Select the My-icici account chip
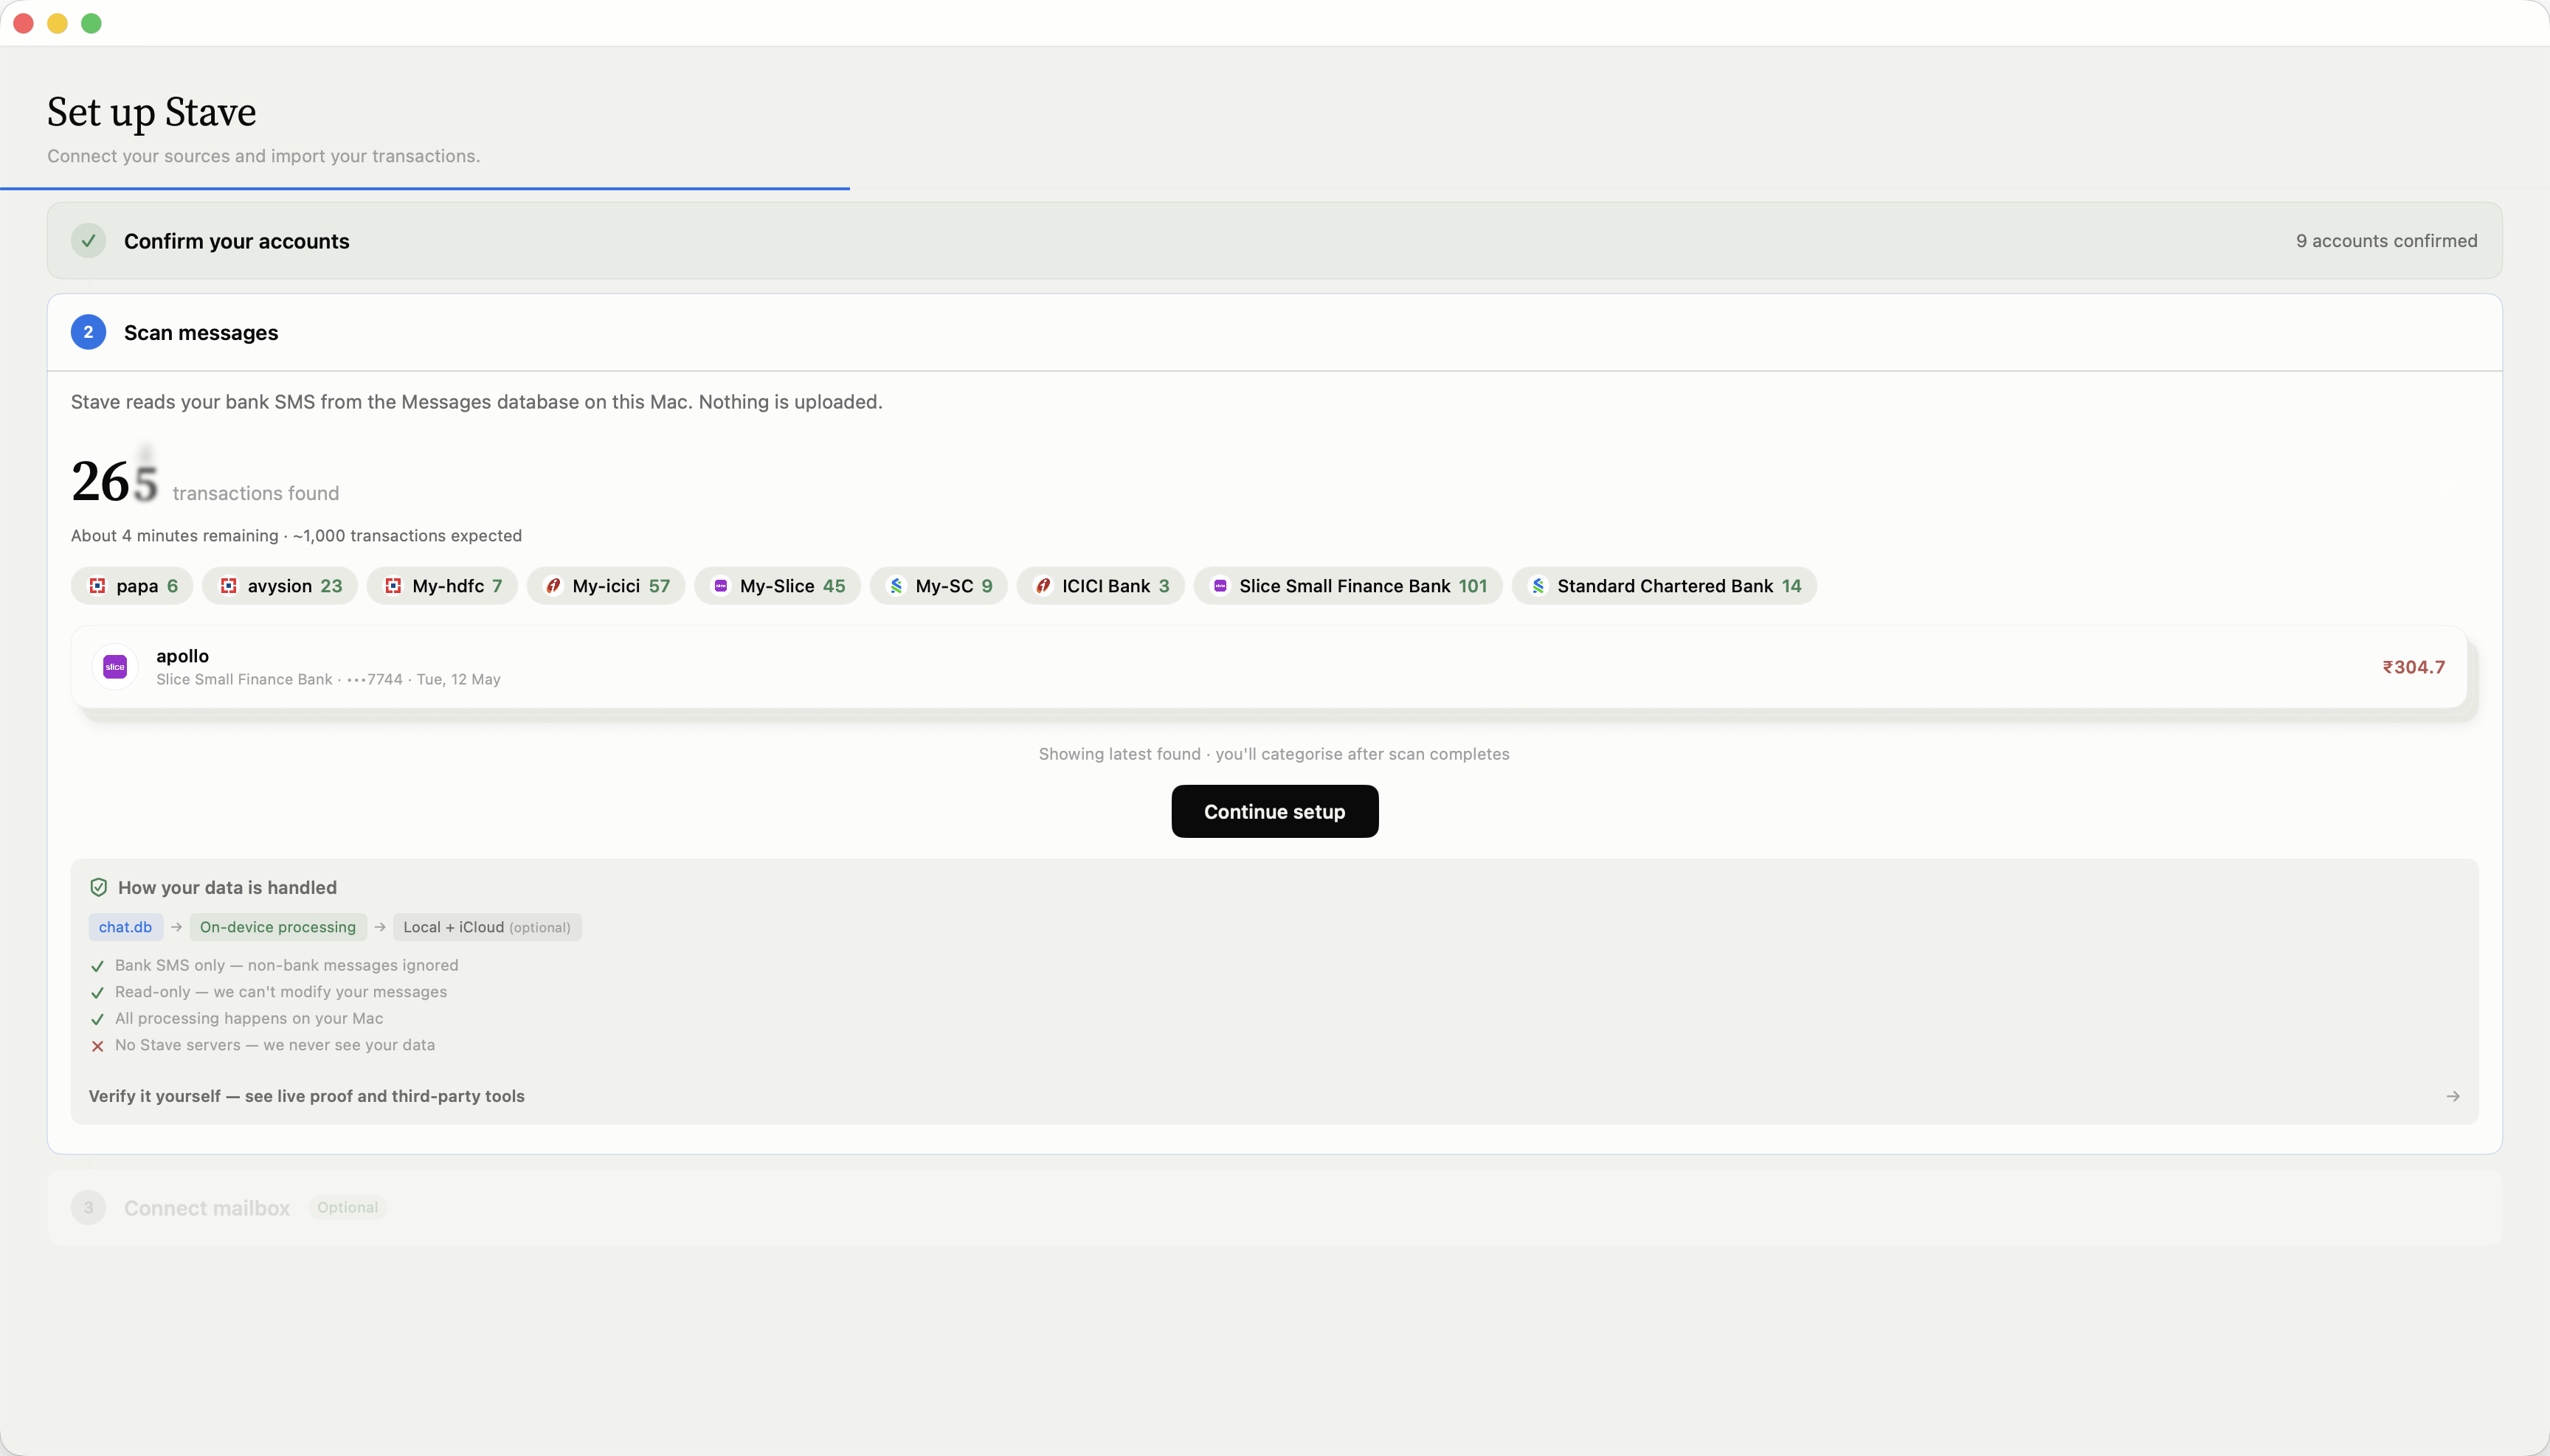Image resolution: width=2550 pixels, height=1456 pixels. tap(607, 586)
